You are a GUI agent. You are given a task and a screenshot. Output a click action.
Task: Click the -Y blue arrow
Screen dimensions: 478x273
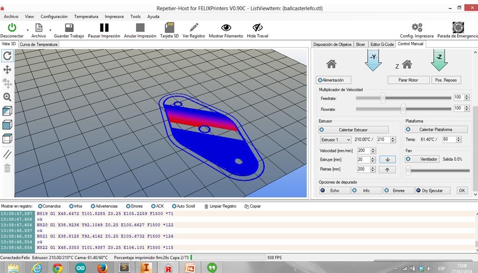point(373,60)
